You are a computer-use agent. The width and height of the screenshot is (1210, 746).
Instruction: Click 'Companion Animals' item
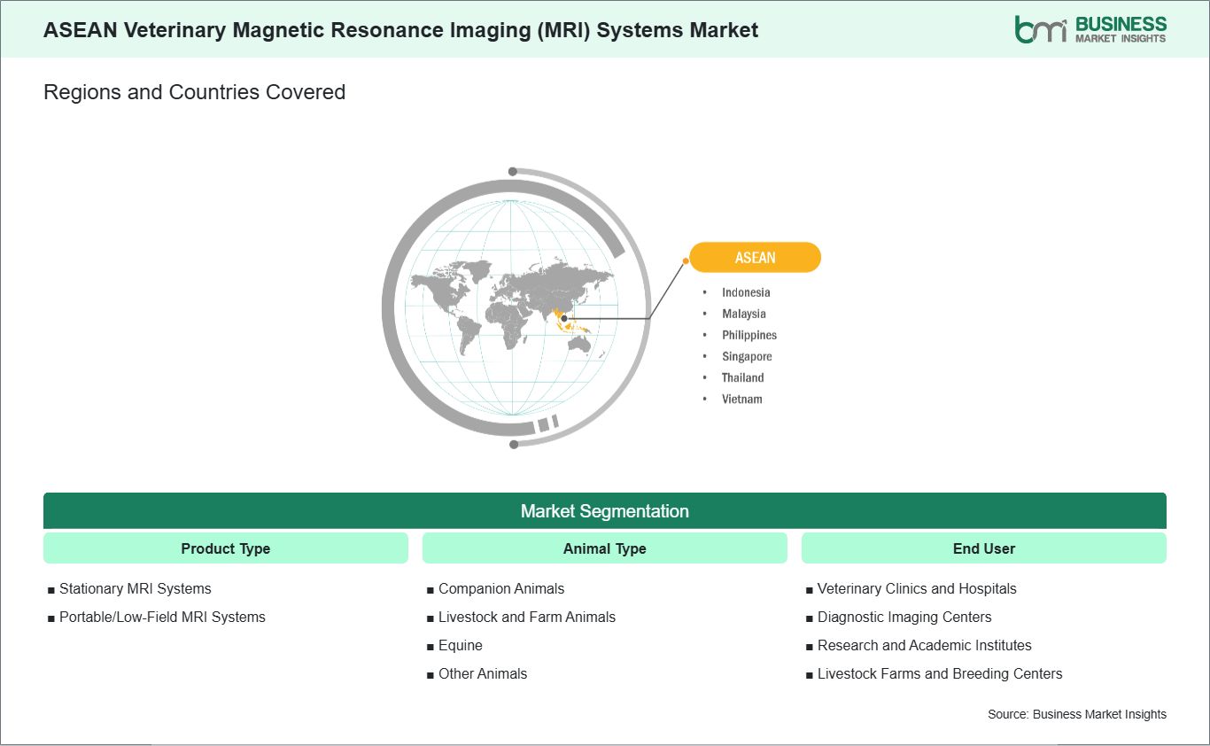[501, 588]
